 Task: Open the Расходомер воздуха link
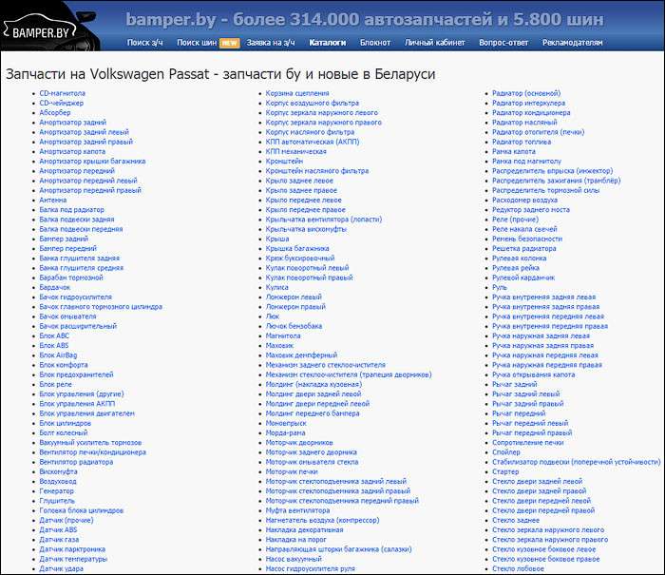pos(524,200)
